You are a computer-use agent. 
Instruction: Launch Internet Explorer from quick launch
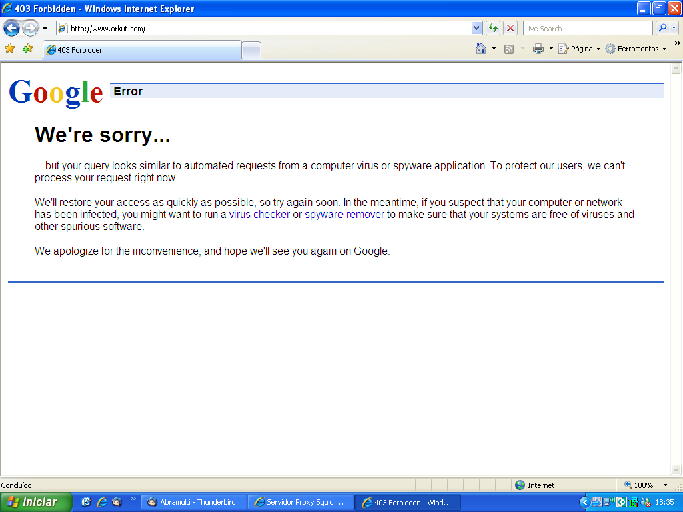(102, 502)
